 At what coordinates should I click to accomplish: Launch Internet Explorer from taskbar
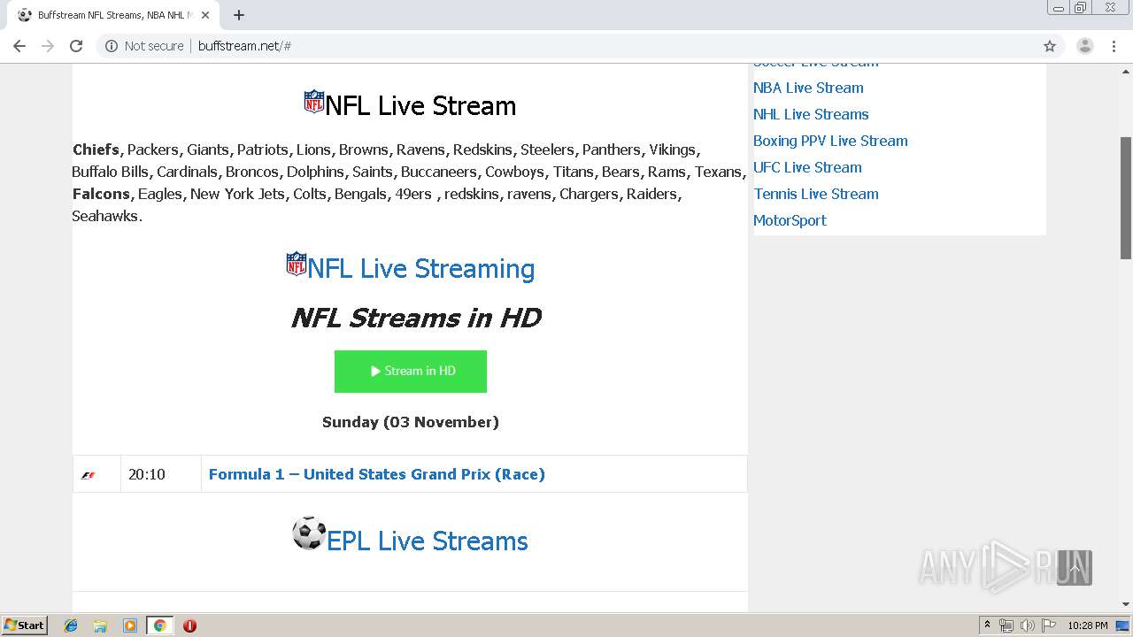point(71,625)
